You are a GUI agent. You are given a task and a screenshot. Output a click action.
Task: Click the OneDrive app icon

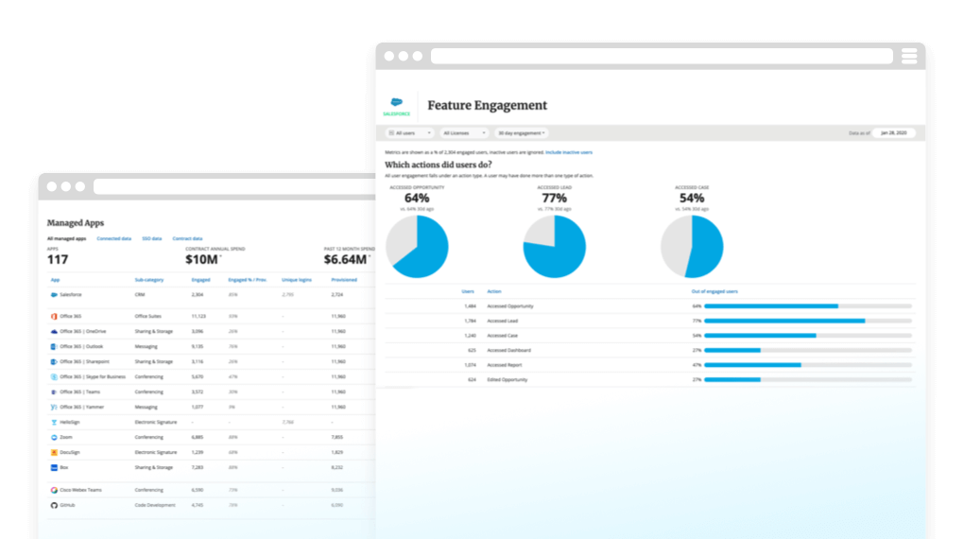[54, 332]
